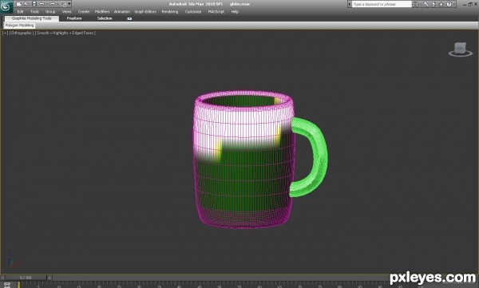Click the 0 / 100 time slider

(x=26, y=278)
